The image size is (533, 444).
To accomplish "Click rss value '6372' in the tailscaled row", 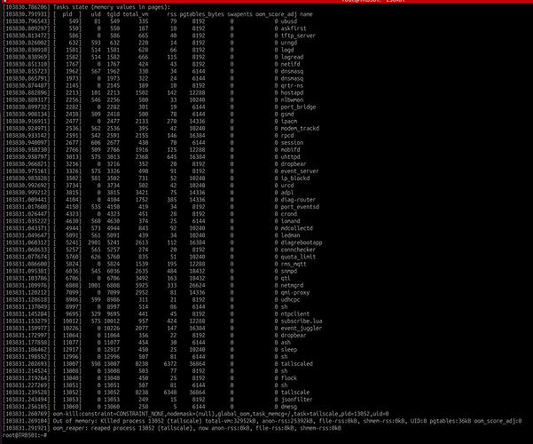I will click(x=170, y=364).
